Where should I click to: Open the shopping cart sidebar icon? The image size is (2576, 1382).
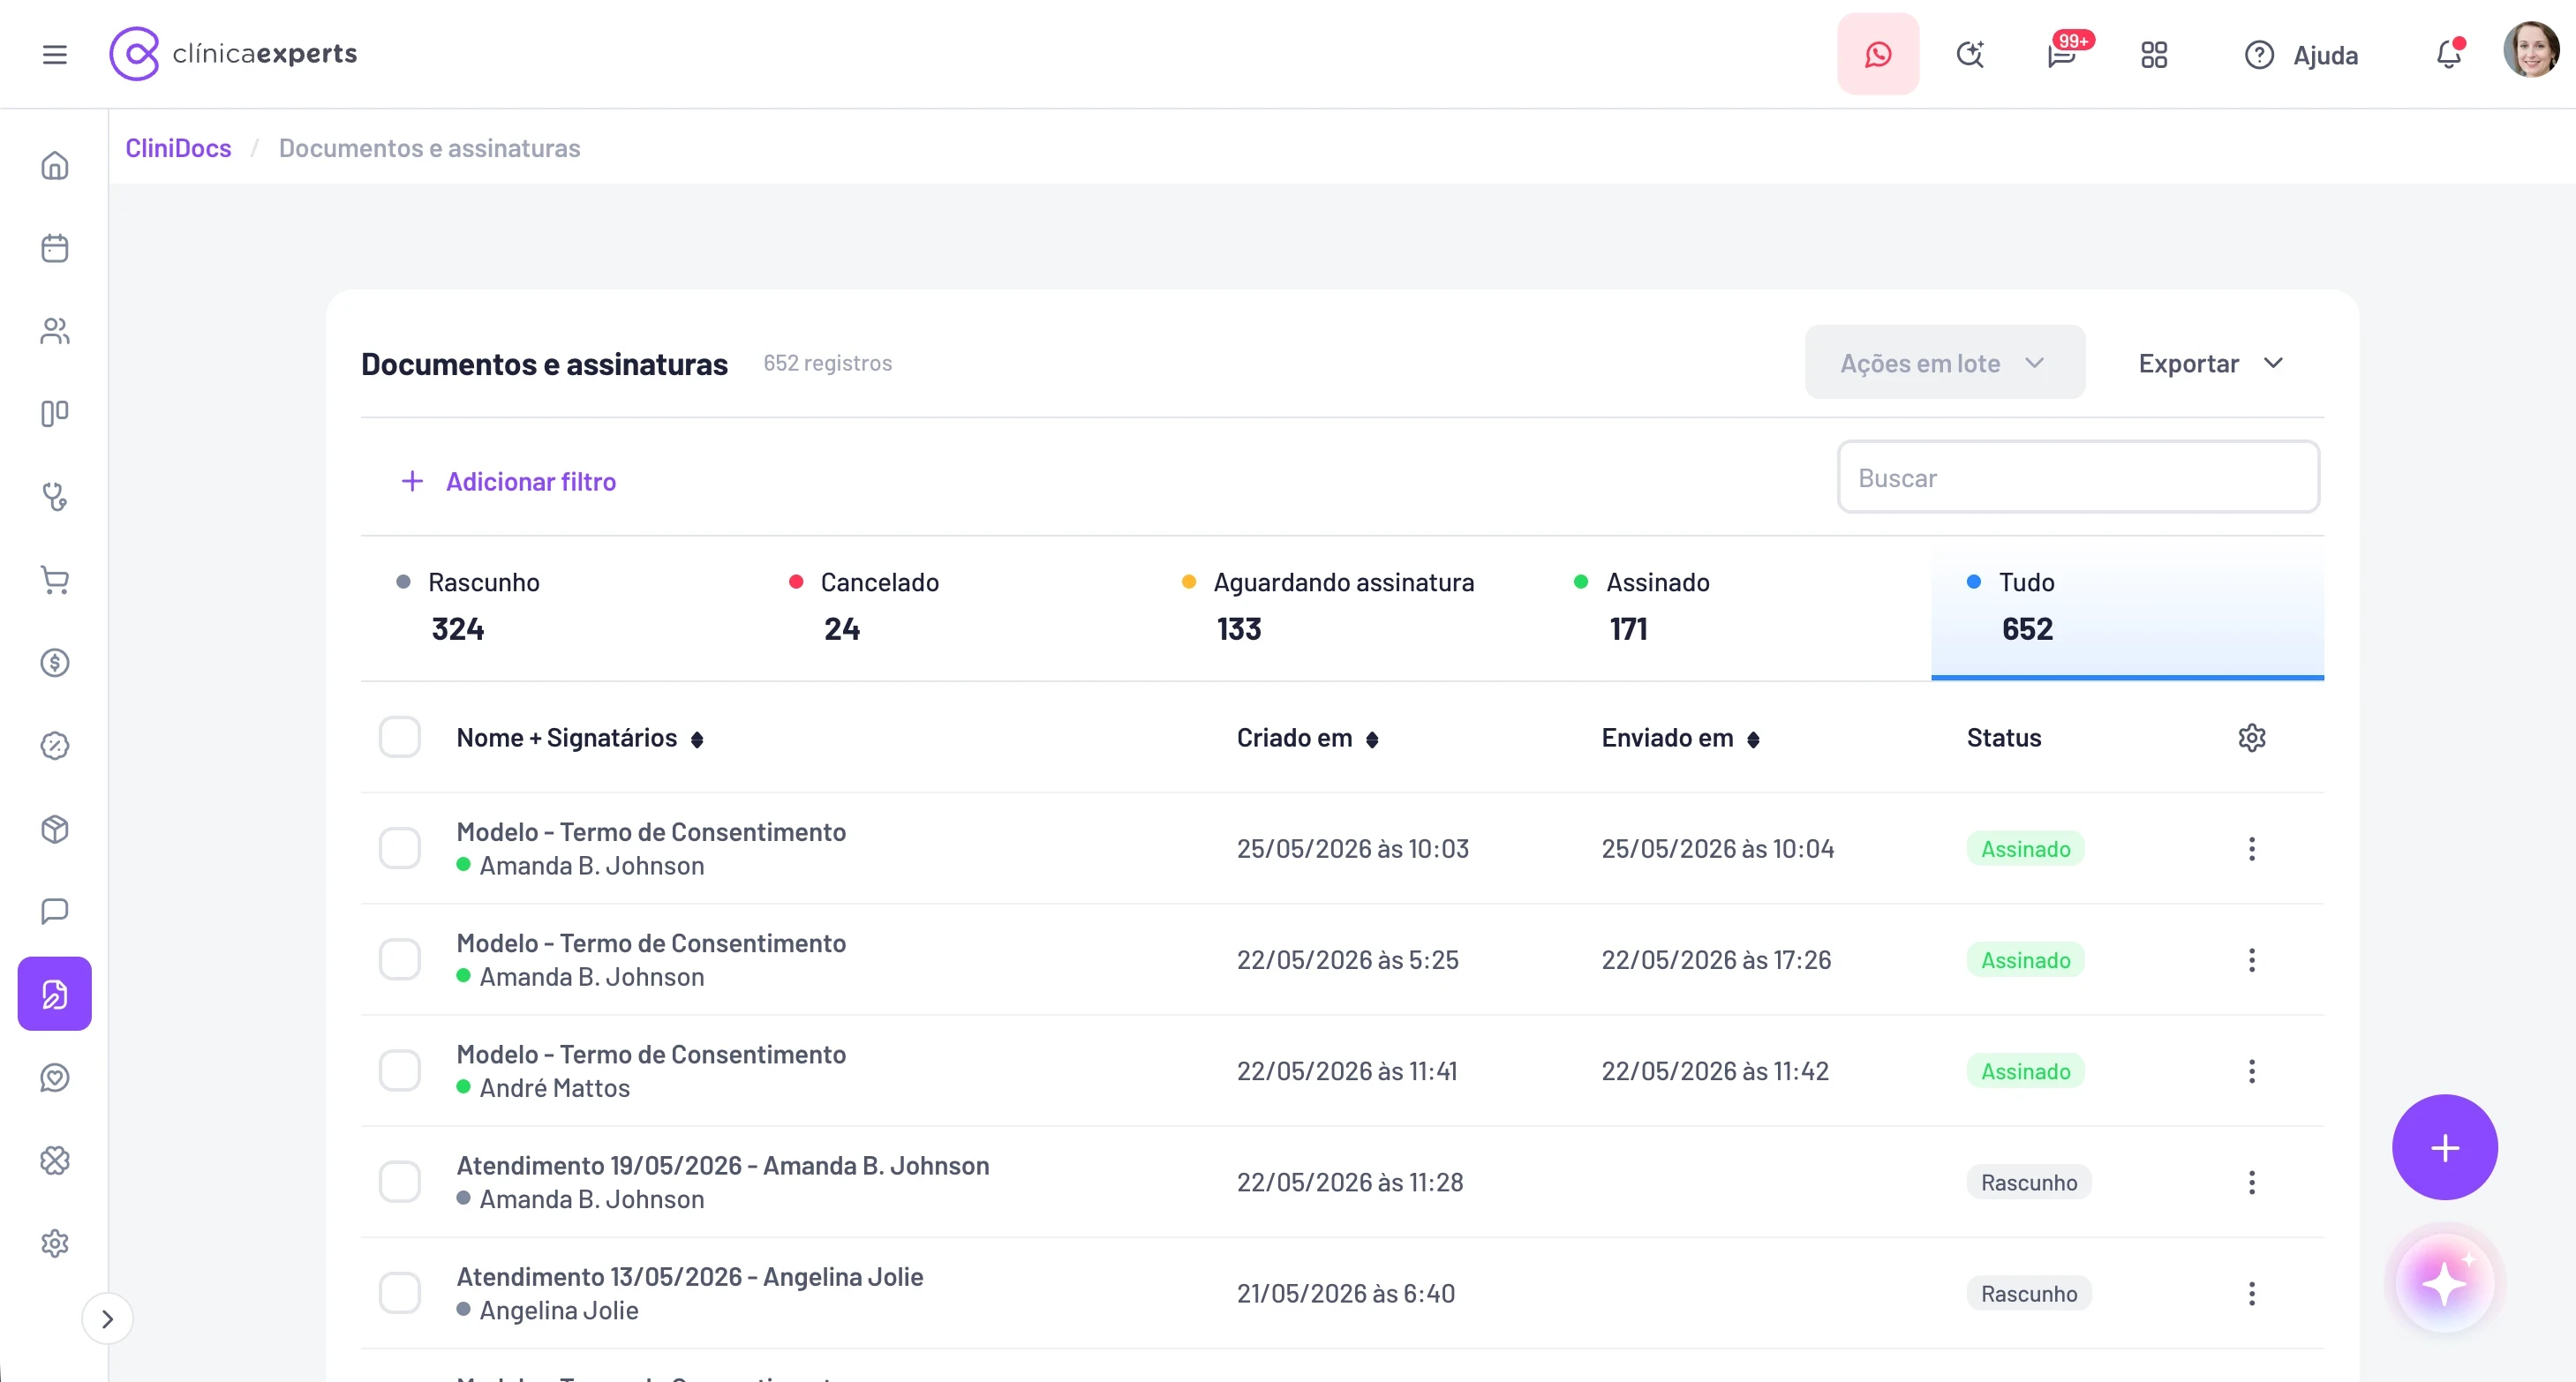click(55, 580)
